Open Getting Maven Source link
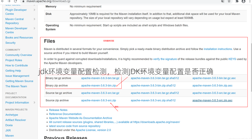This screenshot has width=252, height=139. 19,81
